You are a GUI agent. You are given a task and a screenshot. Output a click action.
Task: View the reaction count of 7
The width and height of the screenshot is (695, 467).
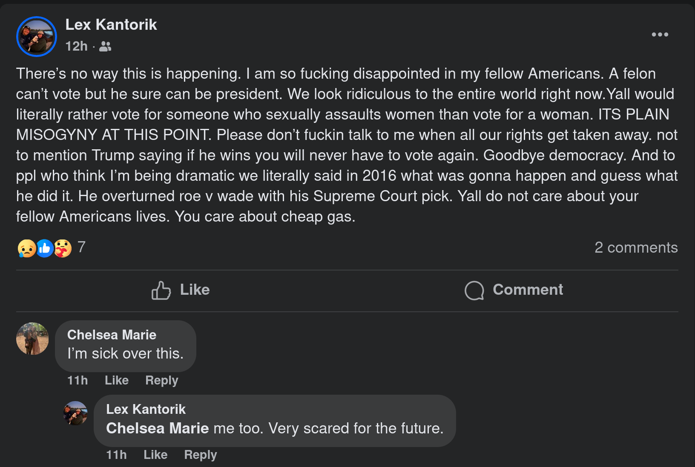coord(82,247)
